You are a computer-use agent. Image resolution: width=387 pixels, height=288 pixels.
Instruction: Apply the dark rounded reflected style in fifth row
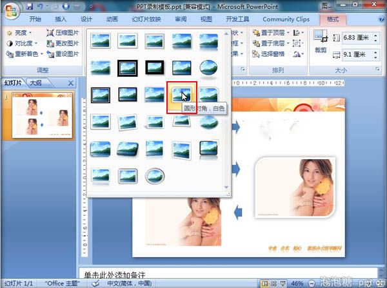pos(208,149)
